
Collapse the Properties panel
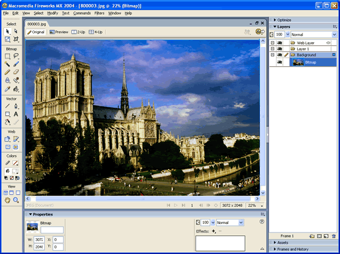click(x=31, y=214)
